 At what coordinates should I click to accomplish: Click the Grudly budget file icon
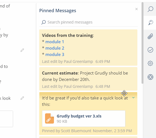click(x=49, y=119)
